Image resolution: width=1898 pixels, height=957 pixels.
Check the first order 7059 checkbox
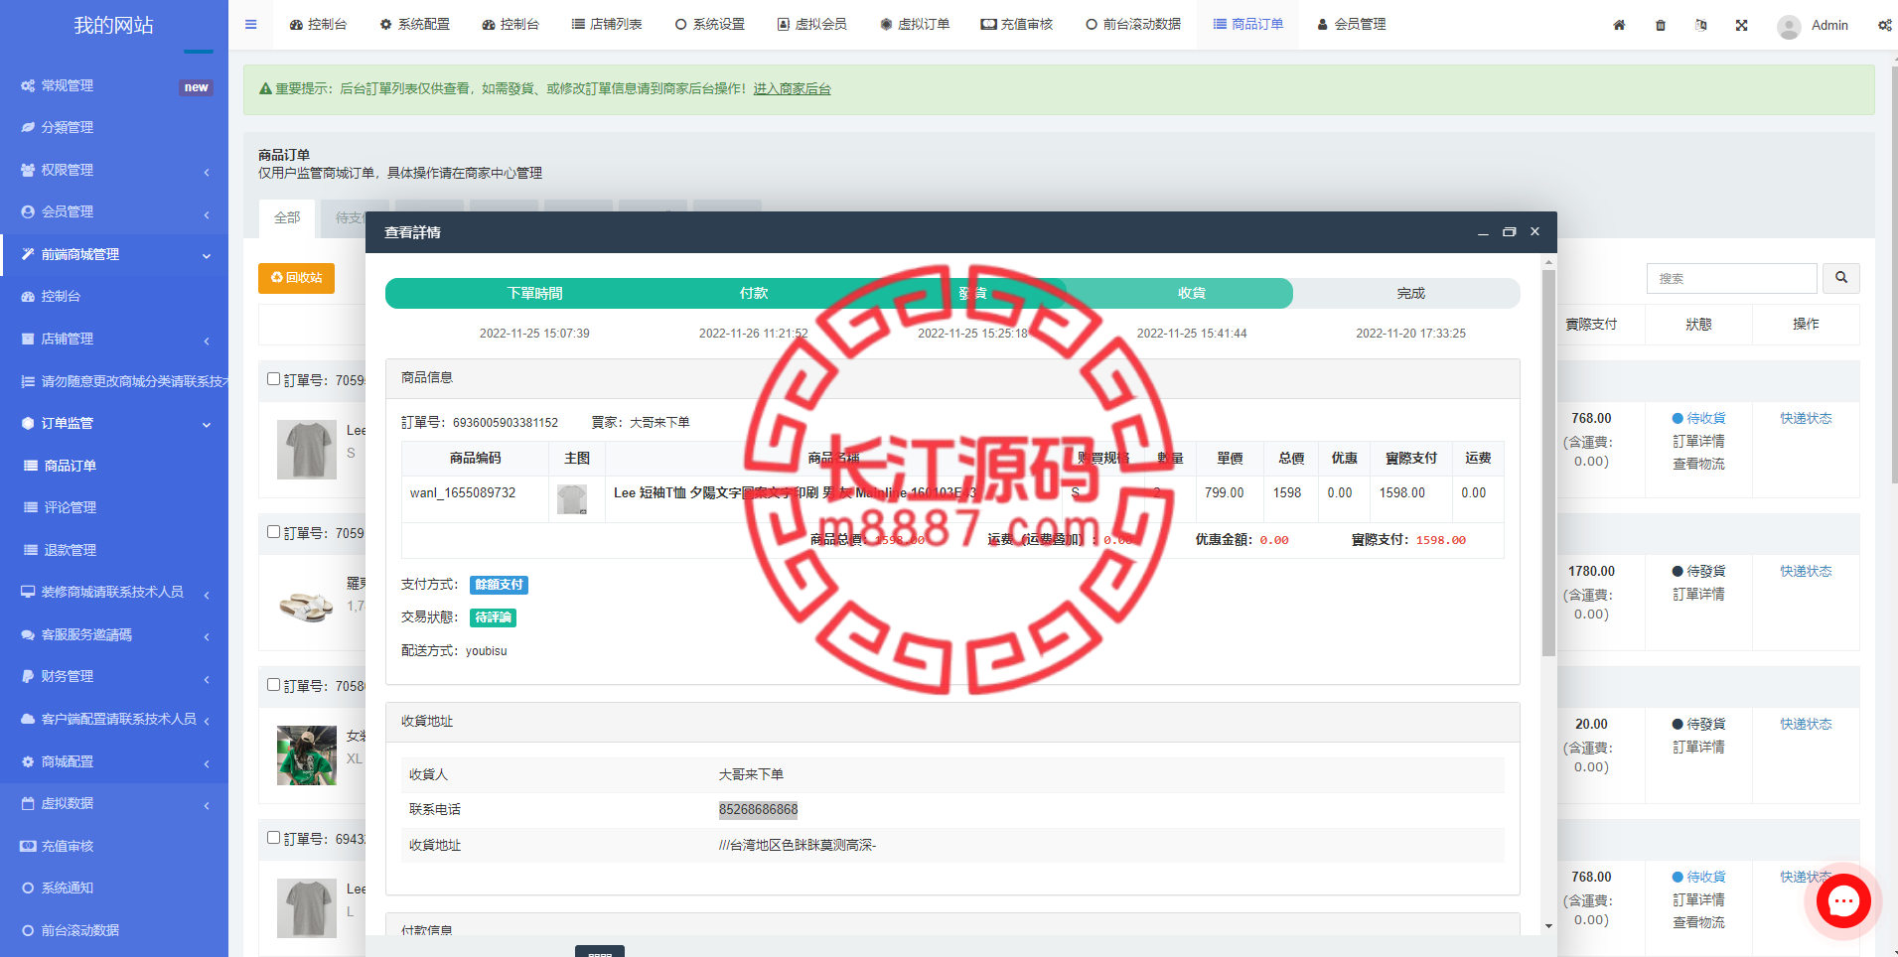pyautogui.click(x=273, y=379)
